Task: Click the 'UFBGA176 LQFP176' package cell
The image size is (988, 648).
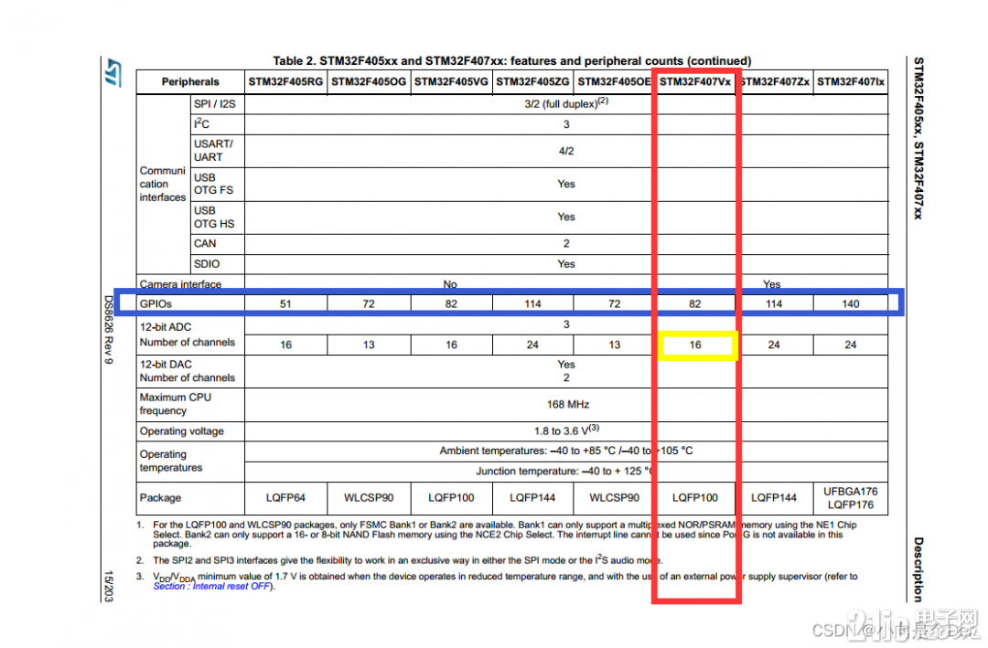Action: tap(851, 498)
